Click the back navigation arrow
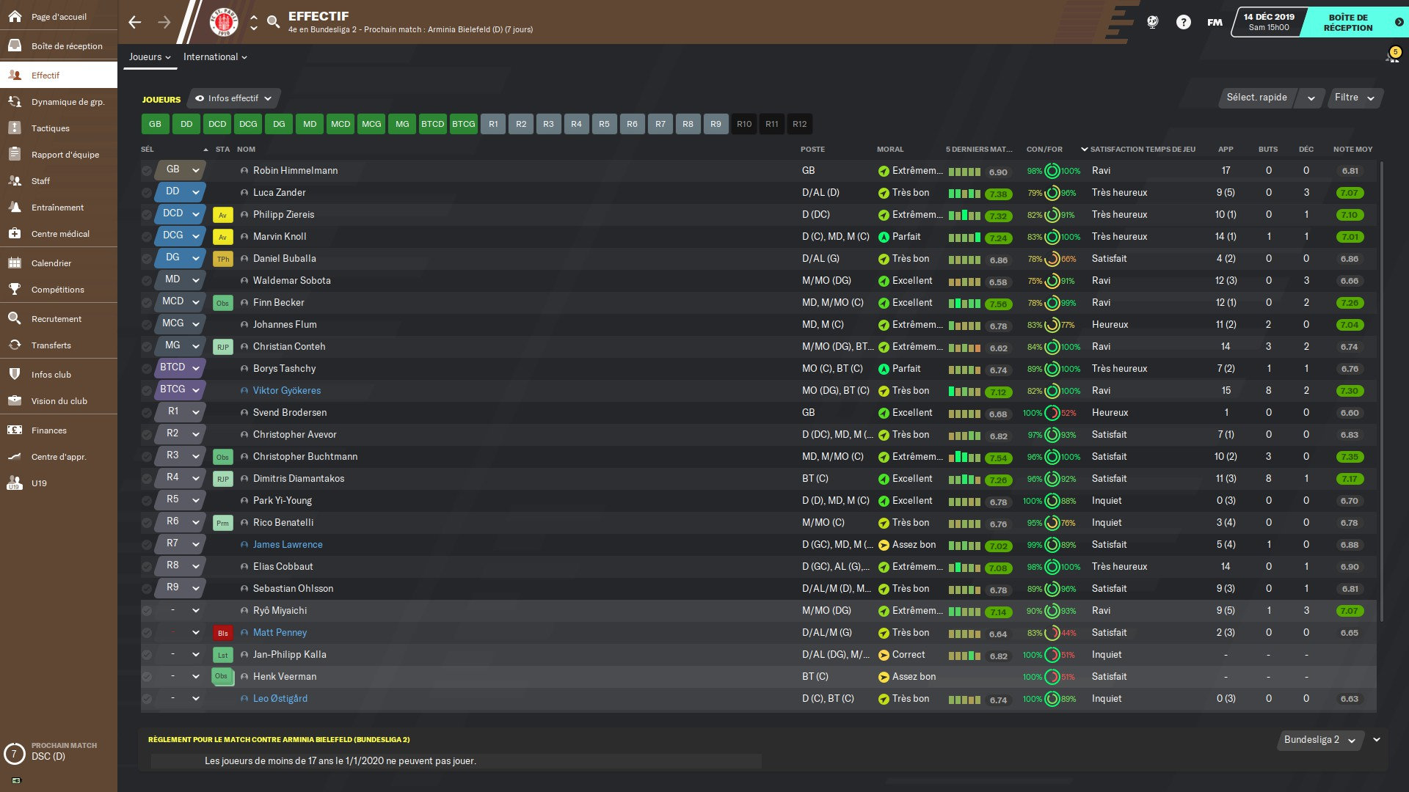 tap(134, 22)
